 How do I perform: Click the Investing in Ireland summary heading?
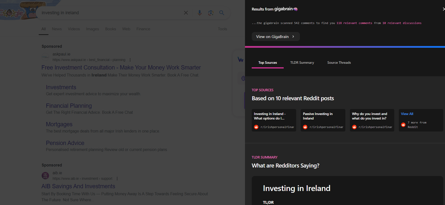point(297,188)
